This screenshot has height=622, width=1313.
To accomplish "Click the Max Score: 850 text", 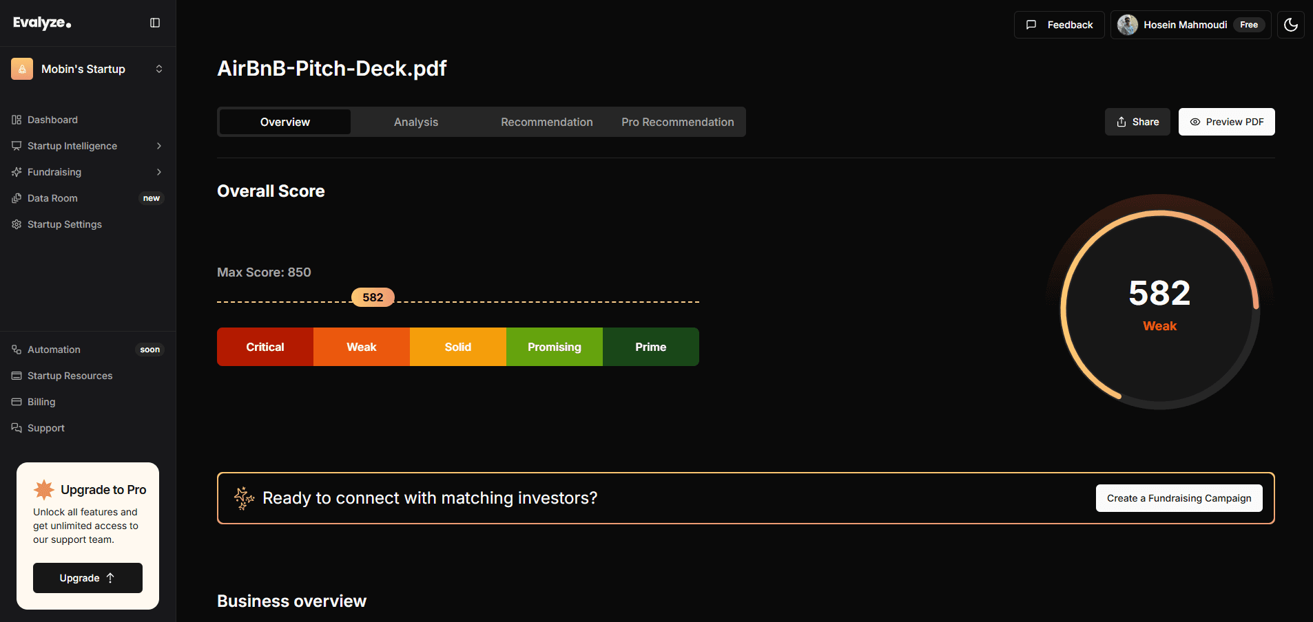I will pyautogui.click(x=264, y=272).
